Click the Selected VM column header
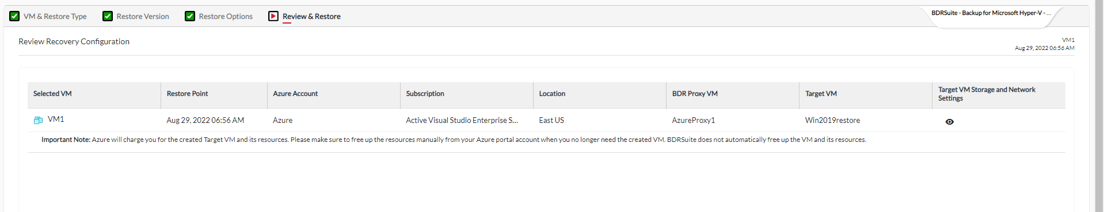This screenshot has height=212, width=1104. coord(94,95)
